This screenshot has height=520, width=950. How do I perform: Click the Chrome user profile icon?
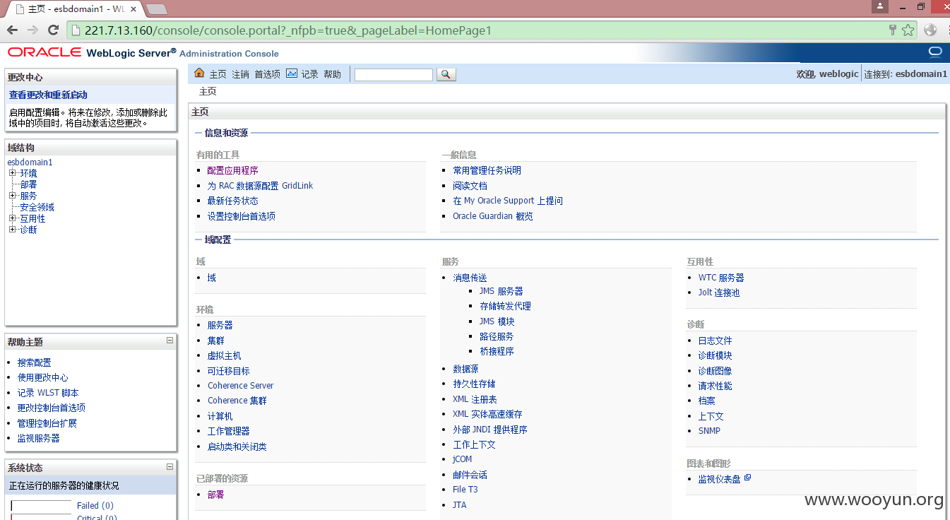[879, 6]
